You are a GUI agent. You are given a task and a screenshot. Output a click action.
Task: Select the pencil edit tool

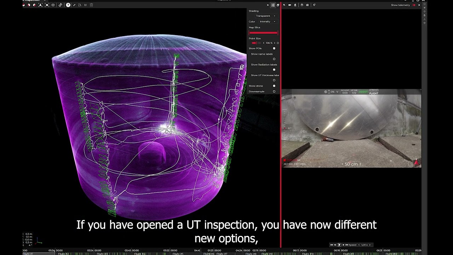(x=74, y=5)
